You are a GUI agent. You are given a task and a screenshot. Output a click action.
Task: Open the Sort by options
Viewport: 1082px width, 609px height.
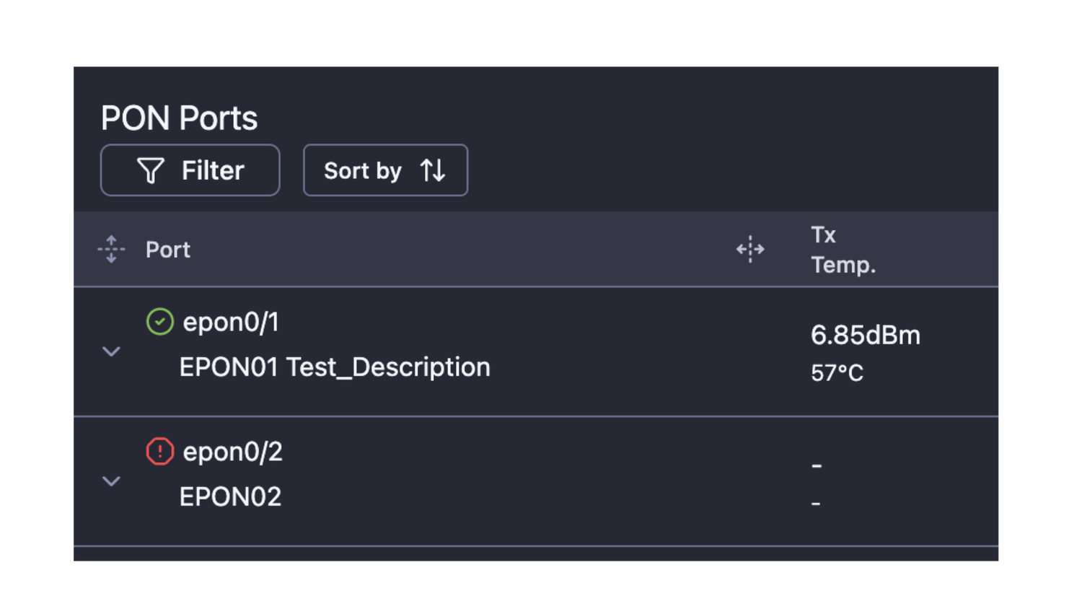(x=385, y=170)
